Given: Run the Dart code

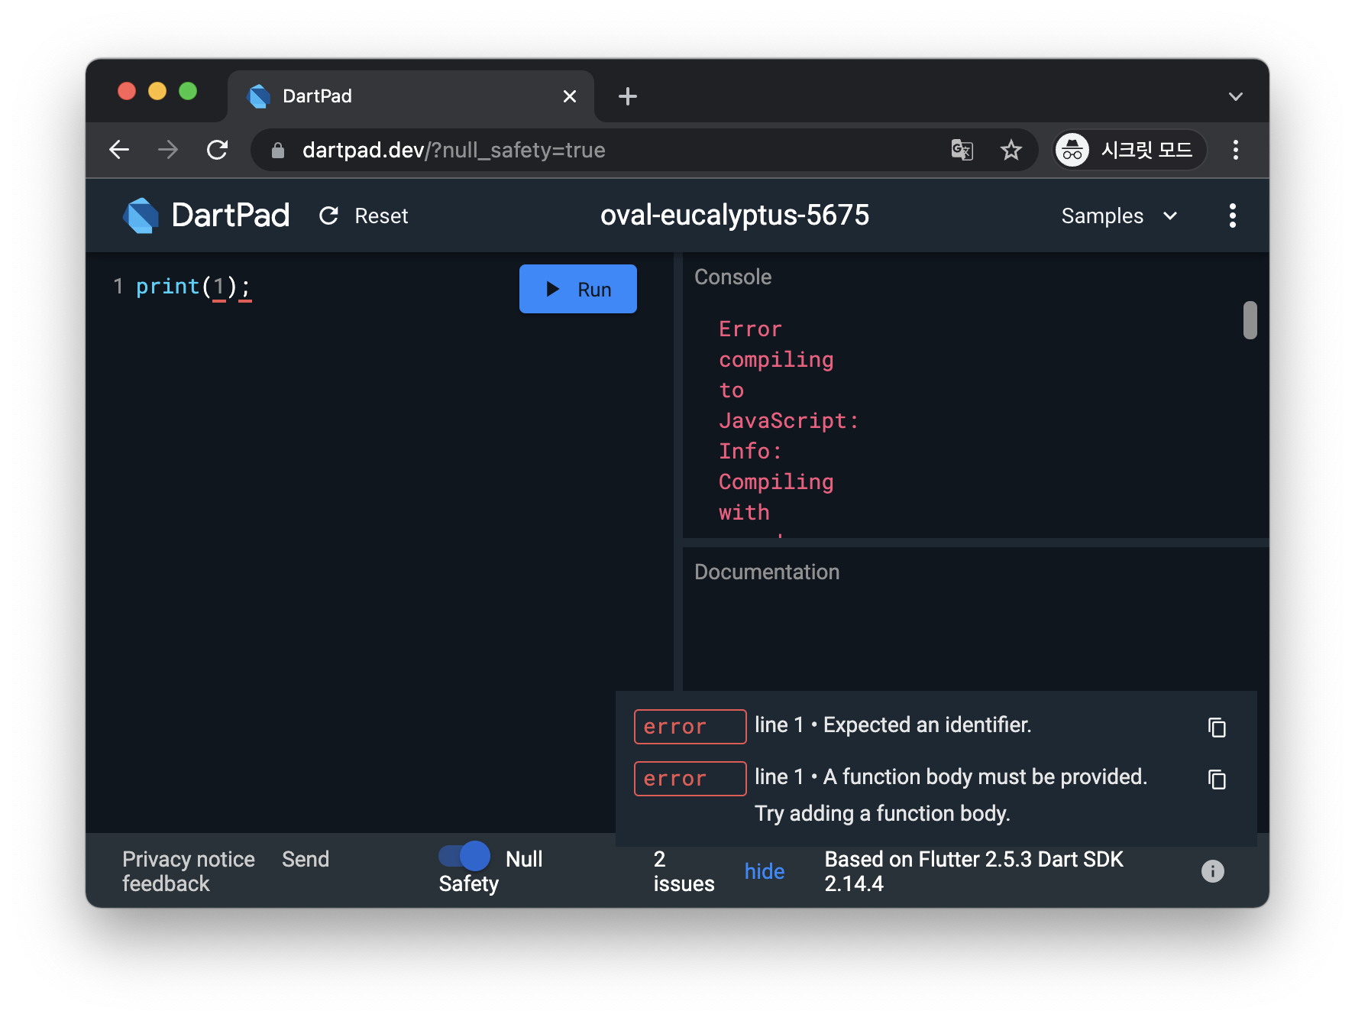Looking at the screenshot, I should tap(578, 289).
